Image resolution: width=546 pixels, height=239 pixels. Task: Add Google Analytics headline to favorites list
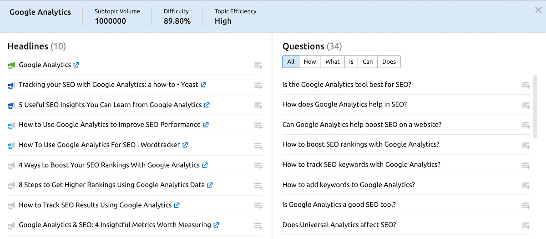tap(258, 66)
